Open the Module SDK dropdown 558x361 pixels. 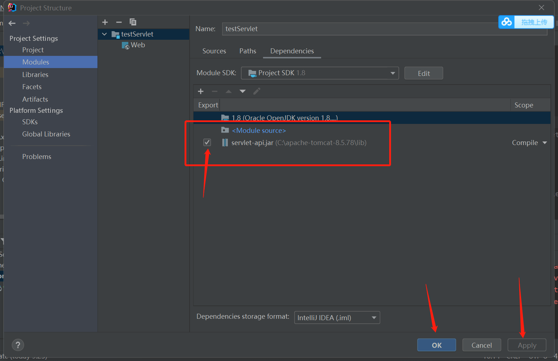[x=320, y=73]
